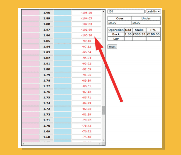Click the value -93.92
This screenshot has height=155, width=181.
pyautogui.click(x=87, y=64)
